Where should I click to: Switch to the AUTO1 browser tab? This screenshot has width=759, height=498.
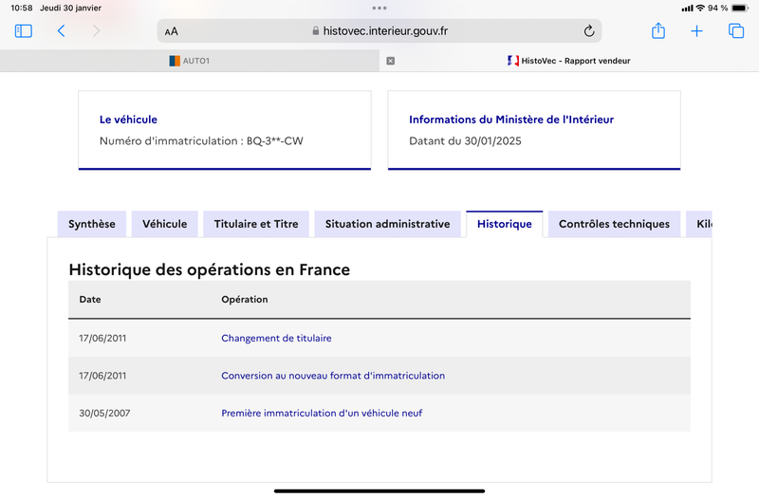[x=190, y=61]
